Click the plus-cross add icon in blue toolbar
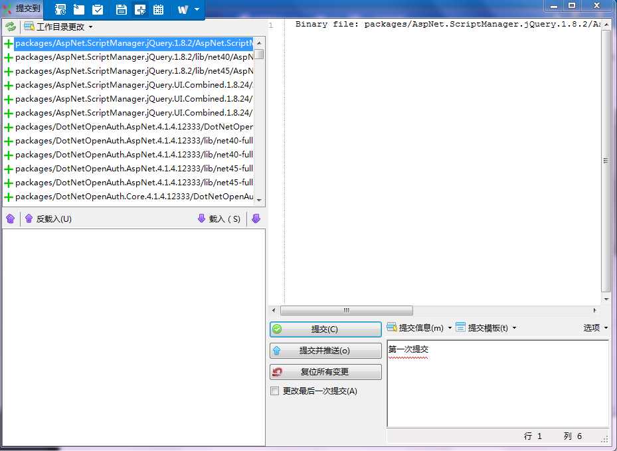Screen dimensions: 617x451 click(140, 9)
